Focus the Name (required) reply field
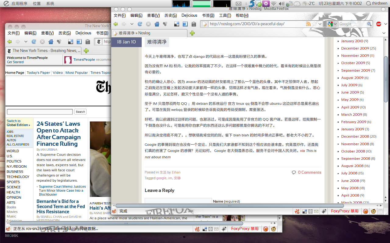 point(178,201)
